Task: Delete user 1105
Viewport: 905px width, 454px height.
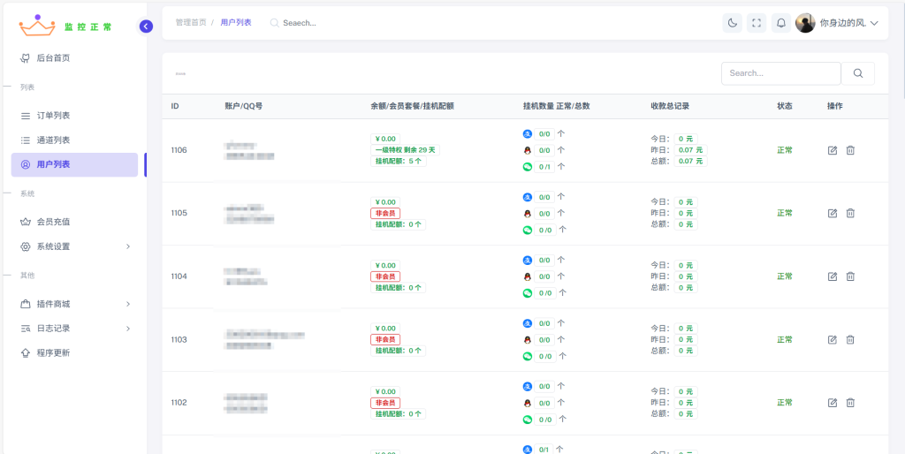Action: [850, 213]
